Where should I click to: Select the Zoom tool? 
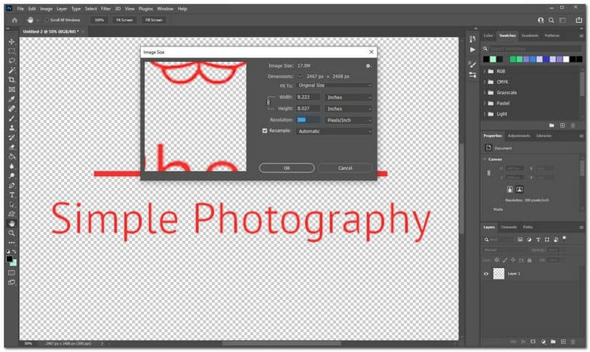pos(12,233)
